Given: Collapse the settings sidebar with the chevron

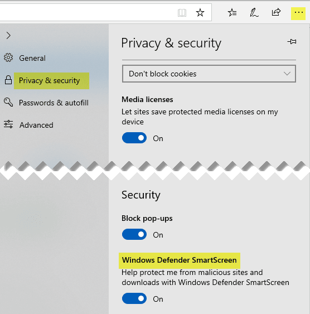Looking at the screenshot, I should [8, 36].
